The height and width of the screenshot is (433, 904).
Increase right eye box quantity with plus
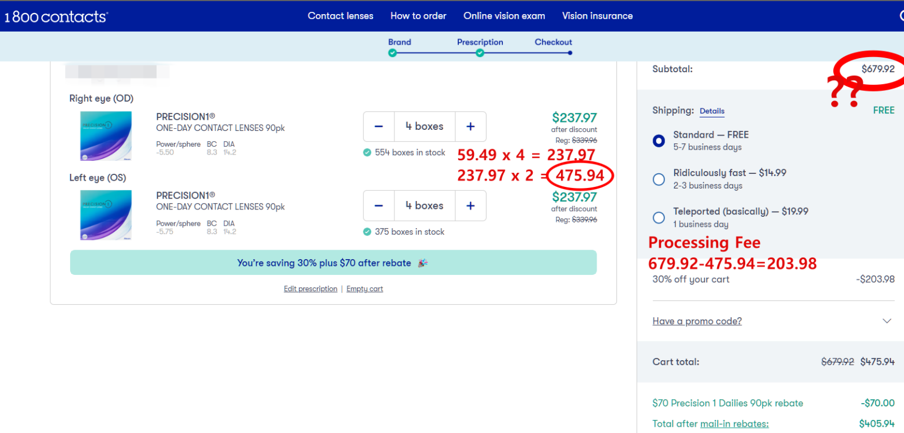point(471,126)
